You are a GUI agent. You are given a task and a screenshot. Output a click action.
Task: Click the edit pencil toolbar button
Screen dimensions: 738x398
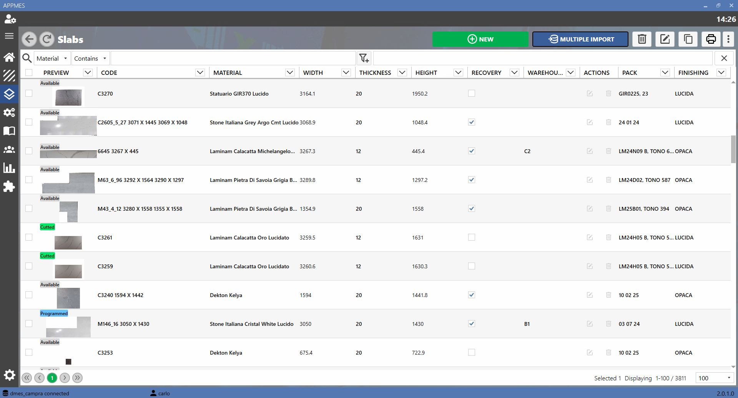pyautogui.click(x=665, y=39)
